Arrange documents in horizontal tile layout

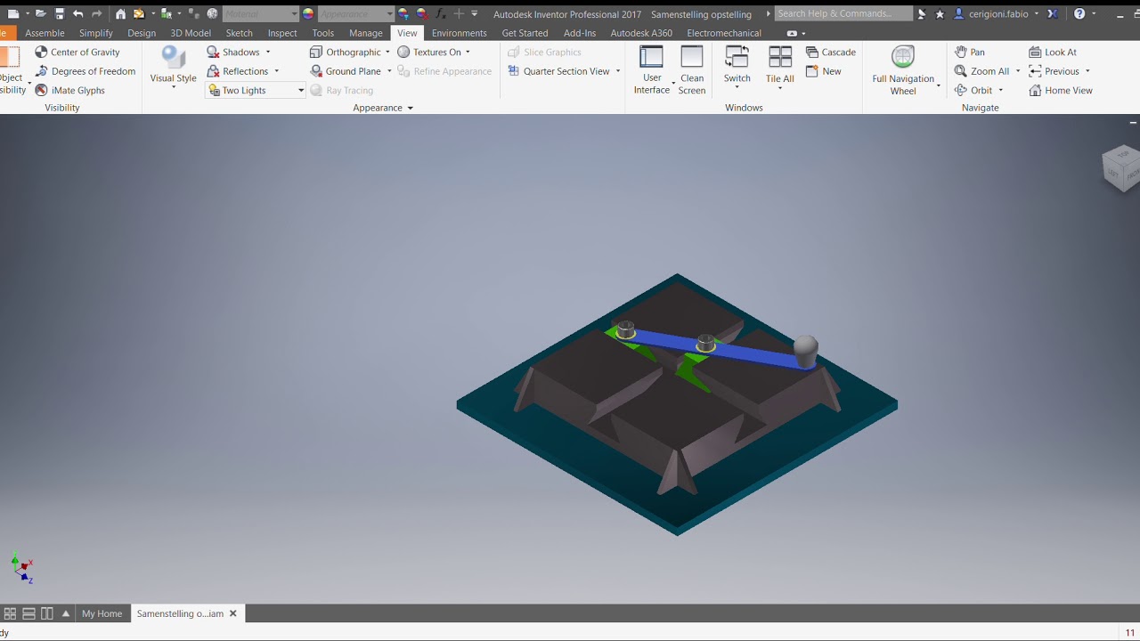pyautogui.click(x=28, y=613)
